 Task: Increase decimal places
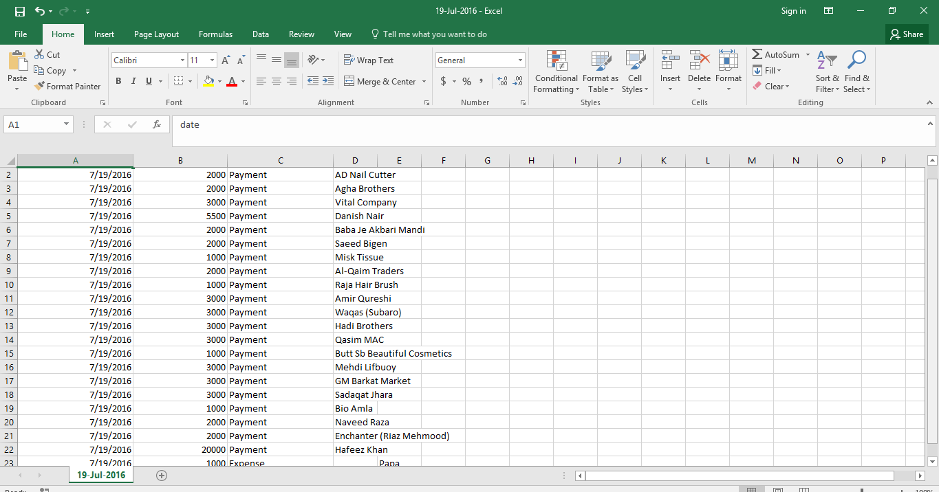pos(502,81)
